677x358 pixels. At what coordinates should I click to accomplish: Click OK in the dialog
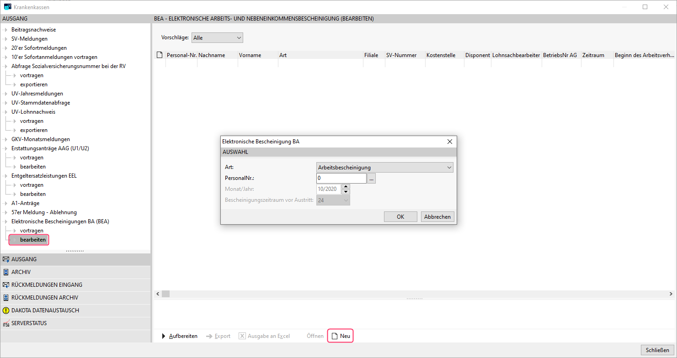click(x=400, y=217)
